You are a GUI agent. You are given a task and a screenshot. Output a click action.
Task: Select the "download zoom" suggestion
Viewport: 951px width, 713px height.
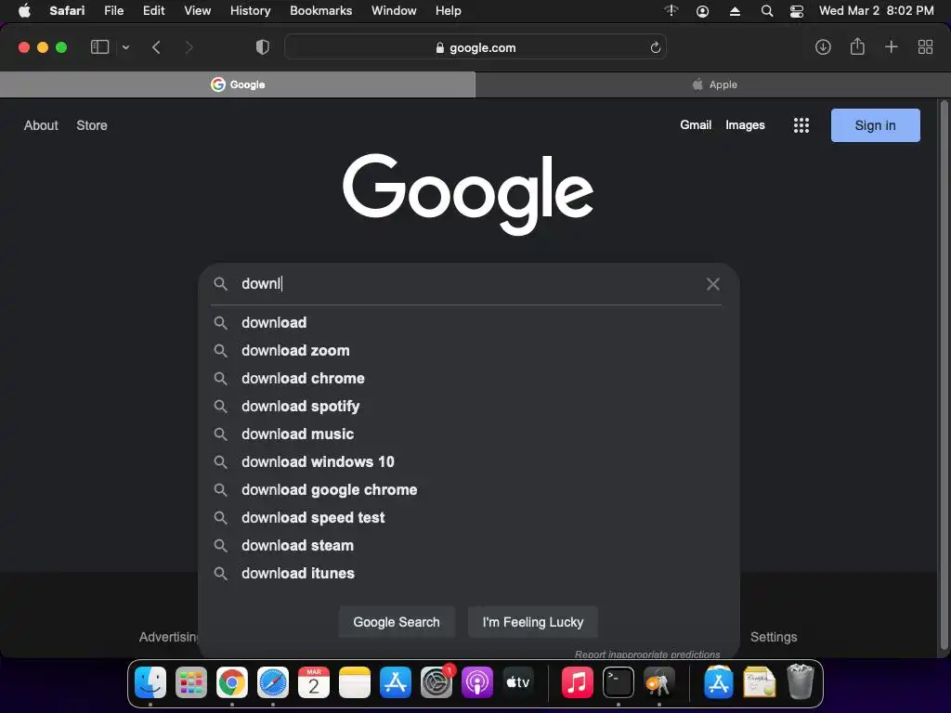click(468, 350)
